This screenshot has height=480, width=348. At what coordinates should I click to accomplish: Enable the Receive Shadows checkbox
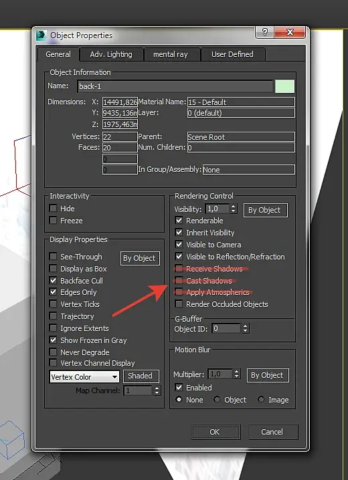coord(179,269)
